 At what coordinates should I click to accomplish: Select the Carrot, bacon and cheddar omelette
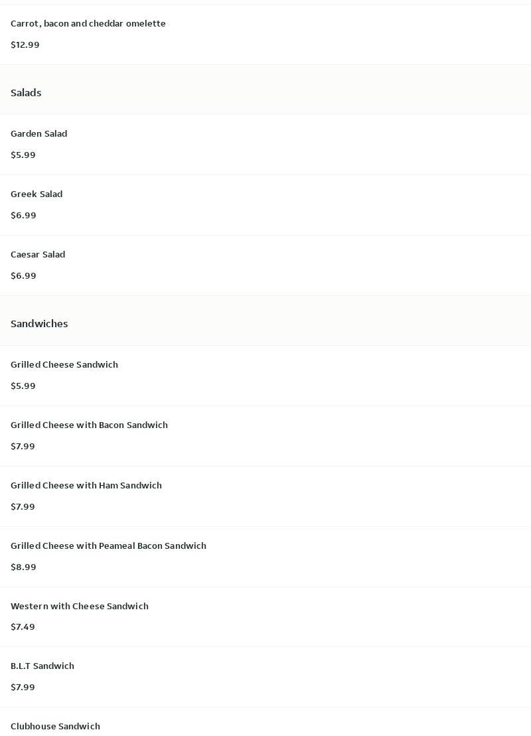click(x=265, y=35)
